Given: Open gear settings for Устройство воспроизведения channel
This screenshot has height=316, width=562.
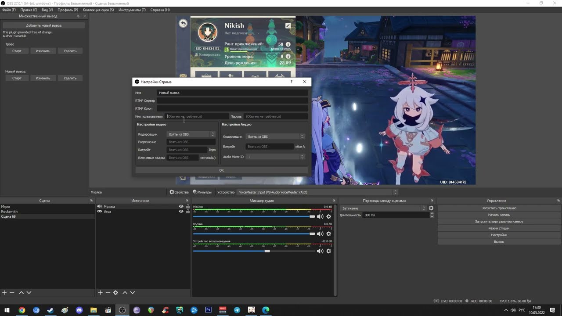Looking at the screenshot, I should pyautogui.click(x=328, y=251).
